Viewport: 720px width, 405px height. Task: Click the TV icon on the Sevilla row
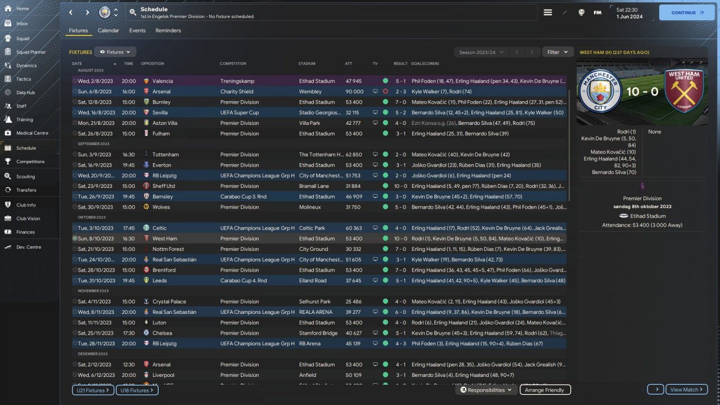tap(375, 112)
